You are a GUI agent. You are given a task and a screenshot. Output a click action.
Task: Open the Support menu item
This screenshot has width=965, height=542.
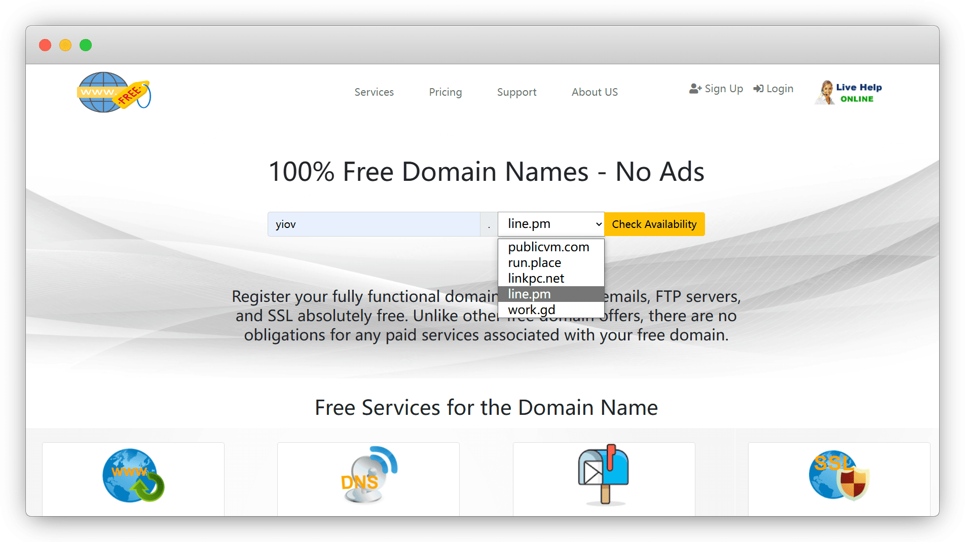coord(516,92)
